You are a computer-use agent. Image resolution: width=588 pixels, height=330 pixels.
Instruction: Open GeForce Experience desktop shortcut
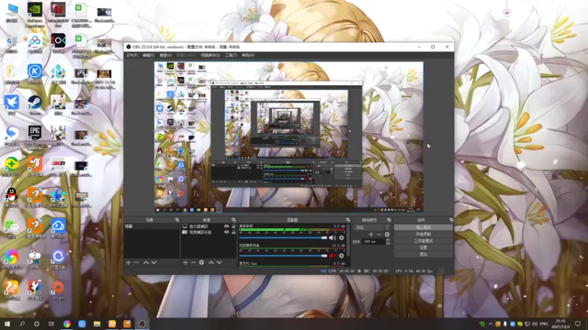pos(35,14)
